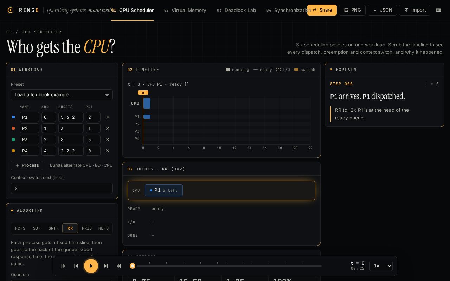450x281 pixels.
Task: Jump to the first step
Action: (64, 266)
